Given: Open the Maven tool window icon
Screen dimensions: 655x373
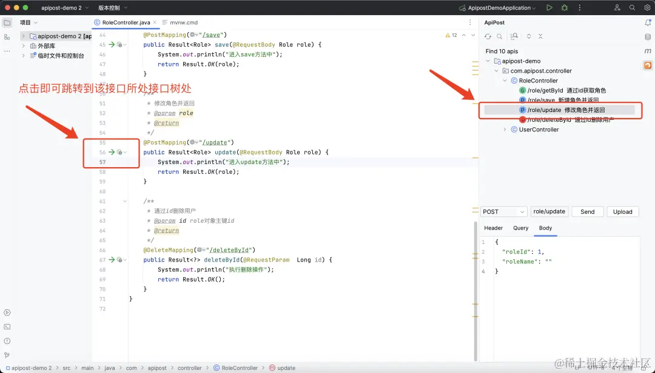Looking at the screenshot, I should [x=648, y=51].
